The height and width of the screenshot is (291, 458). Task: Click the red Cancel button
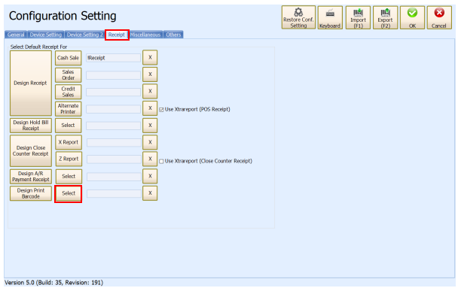(439, 17)
